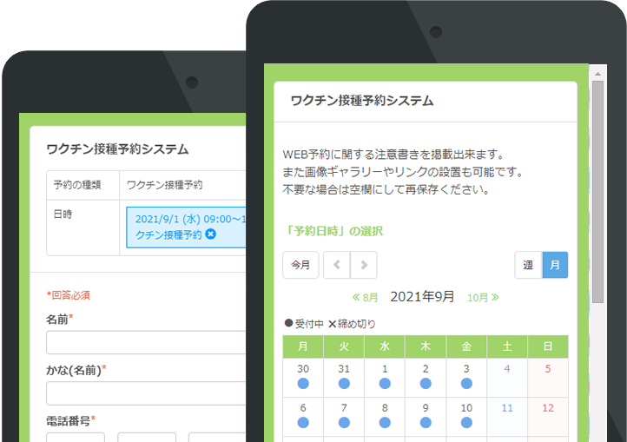Click the first 電話番号 phone field

(x=76, y=437)
